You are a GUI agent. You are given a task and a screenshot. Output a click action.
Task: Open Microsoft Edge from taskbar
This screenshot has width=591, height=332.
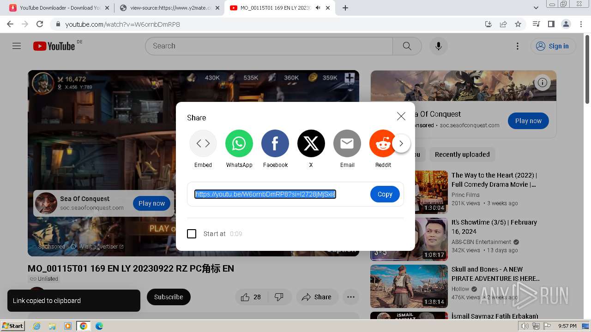point(99,326)
